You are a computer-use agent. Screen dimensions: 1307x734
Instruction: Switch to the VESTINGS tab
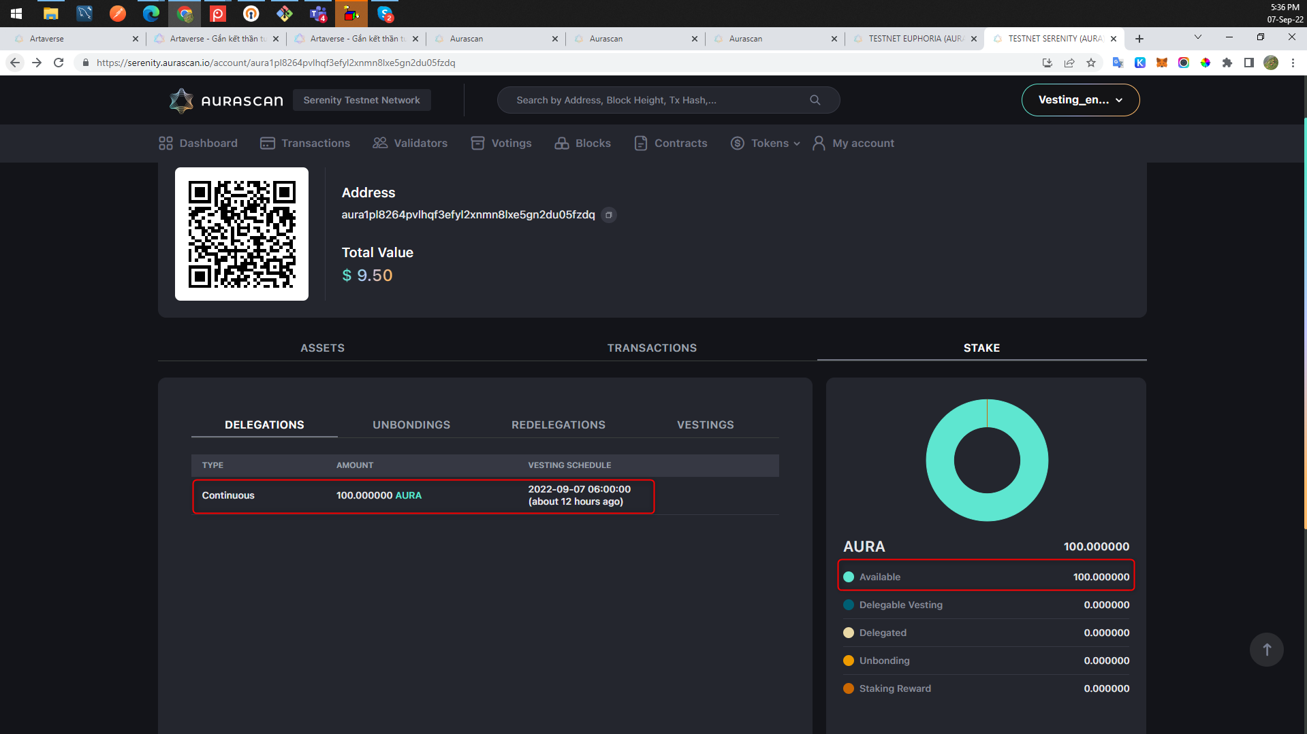click(x=705, y=424)
